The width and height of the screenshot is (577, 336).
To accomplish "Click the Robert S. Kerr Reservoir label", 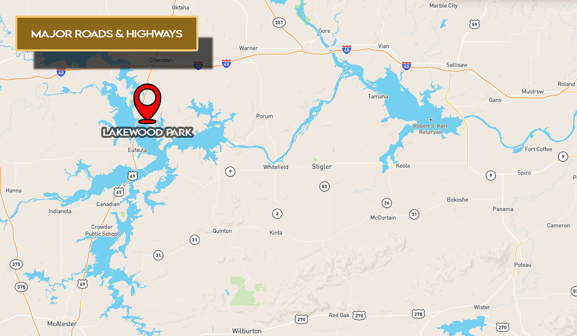I will [430, 129].
